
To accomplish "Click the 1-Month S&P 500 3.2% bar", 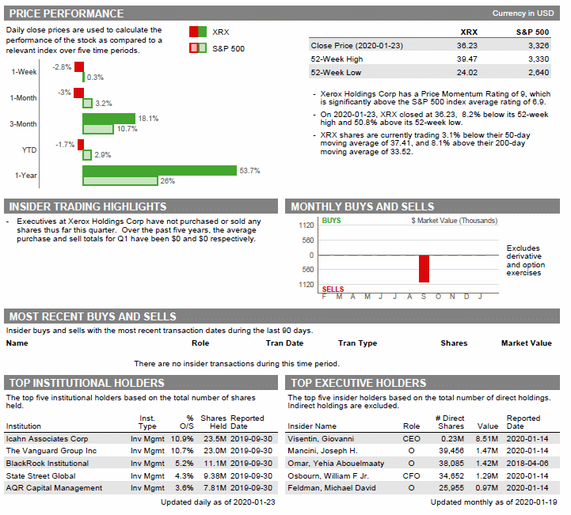I will (x=87, y=104).
